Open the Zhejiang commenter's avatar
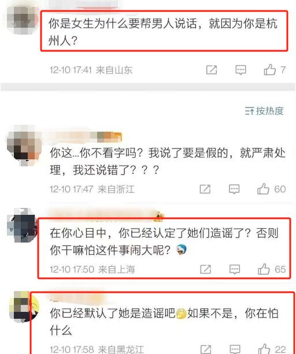Screen dimensions: 296x354 pos(24,146)
